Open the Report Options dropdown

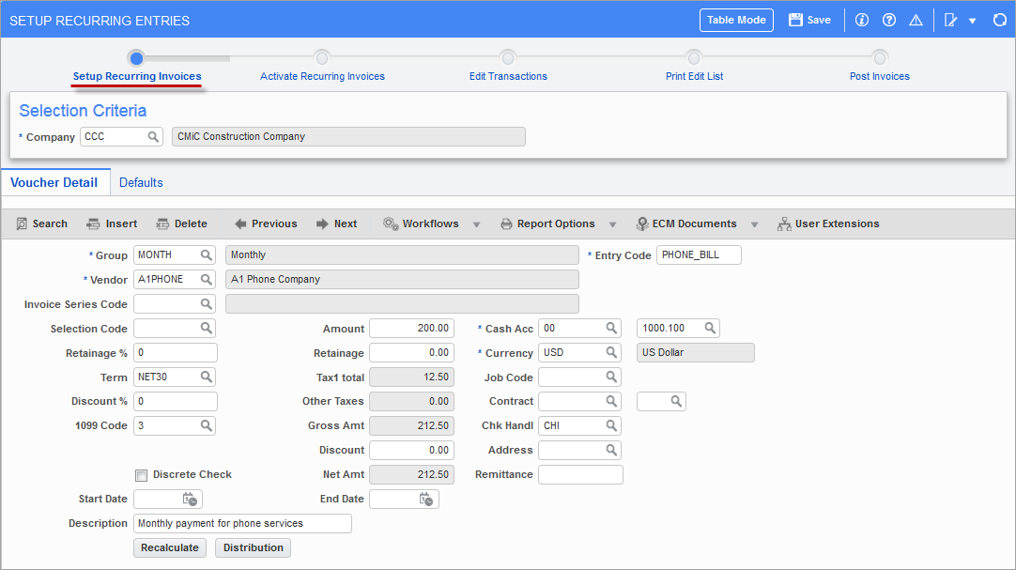(x=613, y=223)
